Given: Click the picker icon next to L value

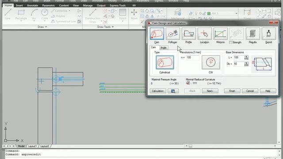Looking at the screenshot, I should click(x=246, y=57).
